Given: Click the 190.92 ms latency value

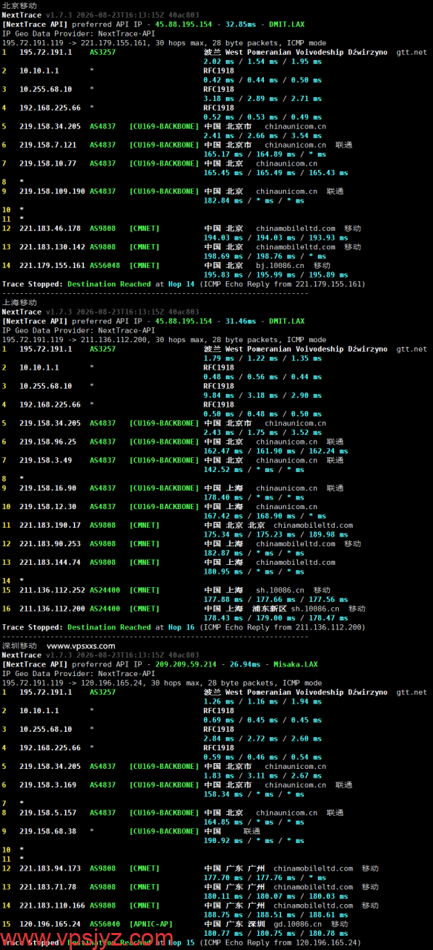Looking at the screenshot, I should point(223,841).
